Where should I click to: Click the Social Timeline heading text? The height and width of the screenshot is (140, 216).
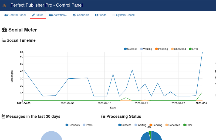tap(21, 40)
